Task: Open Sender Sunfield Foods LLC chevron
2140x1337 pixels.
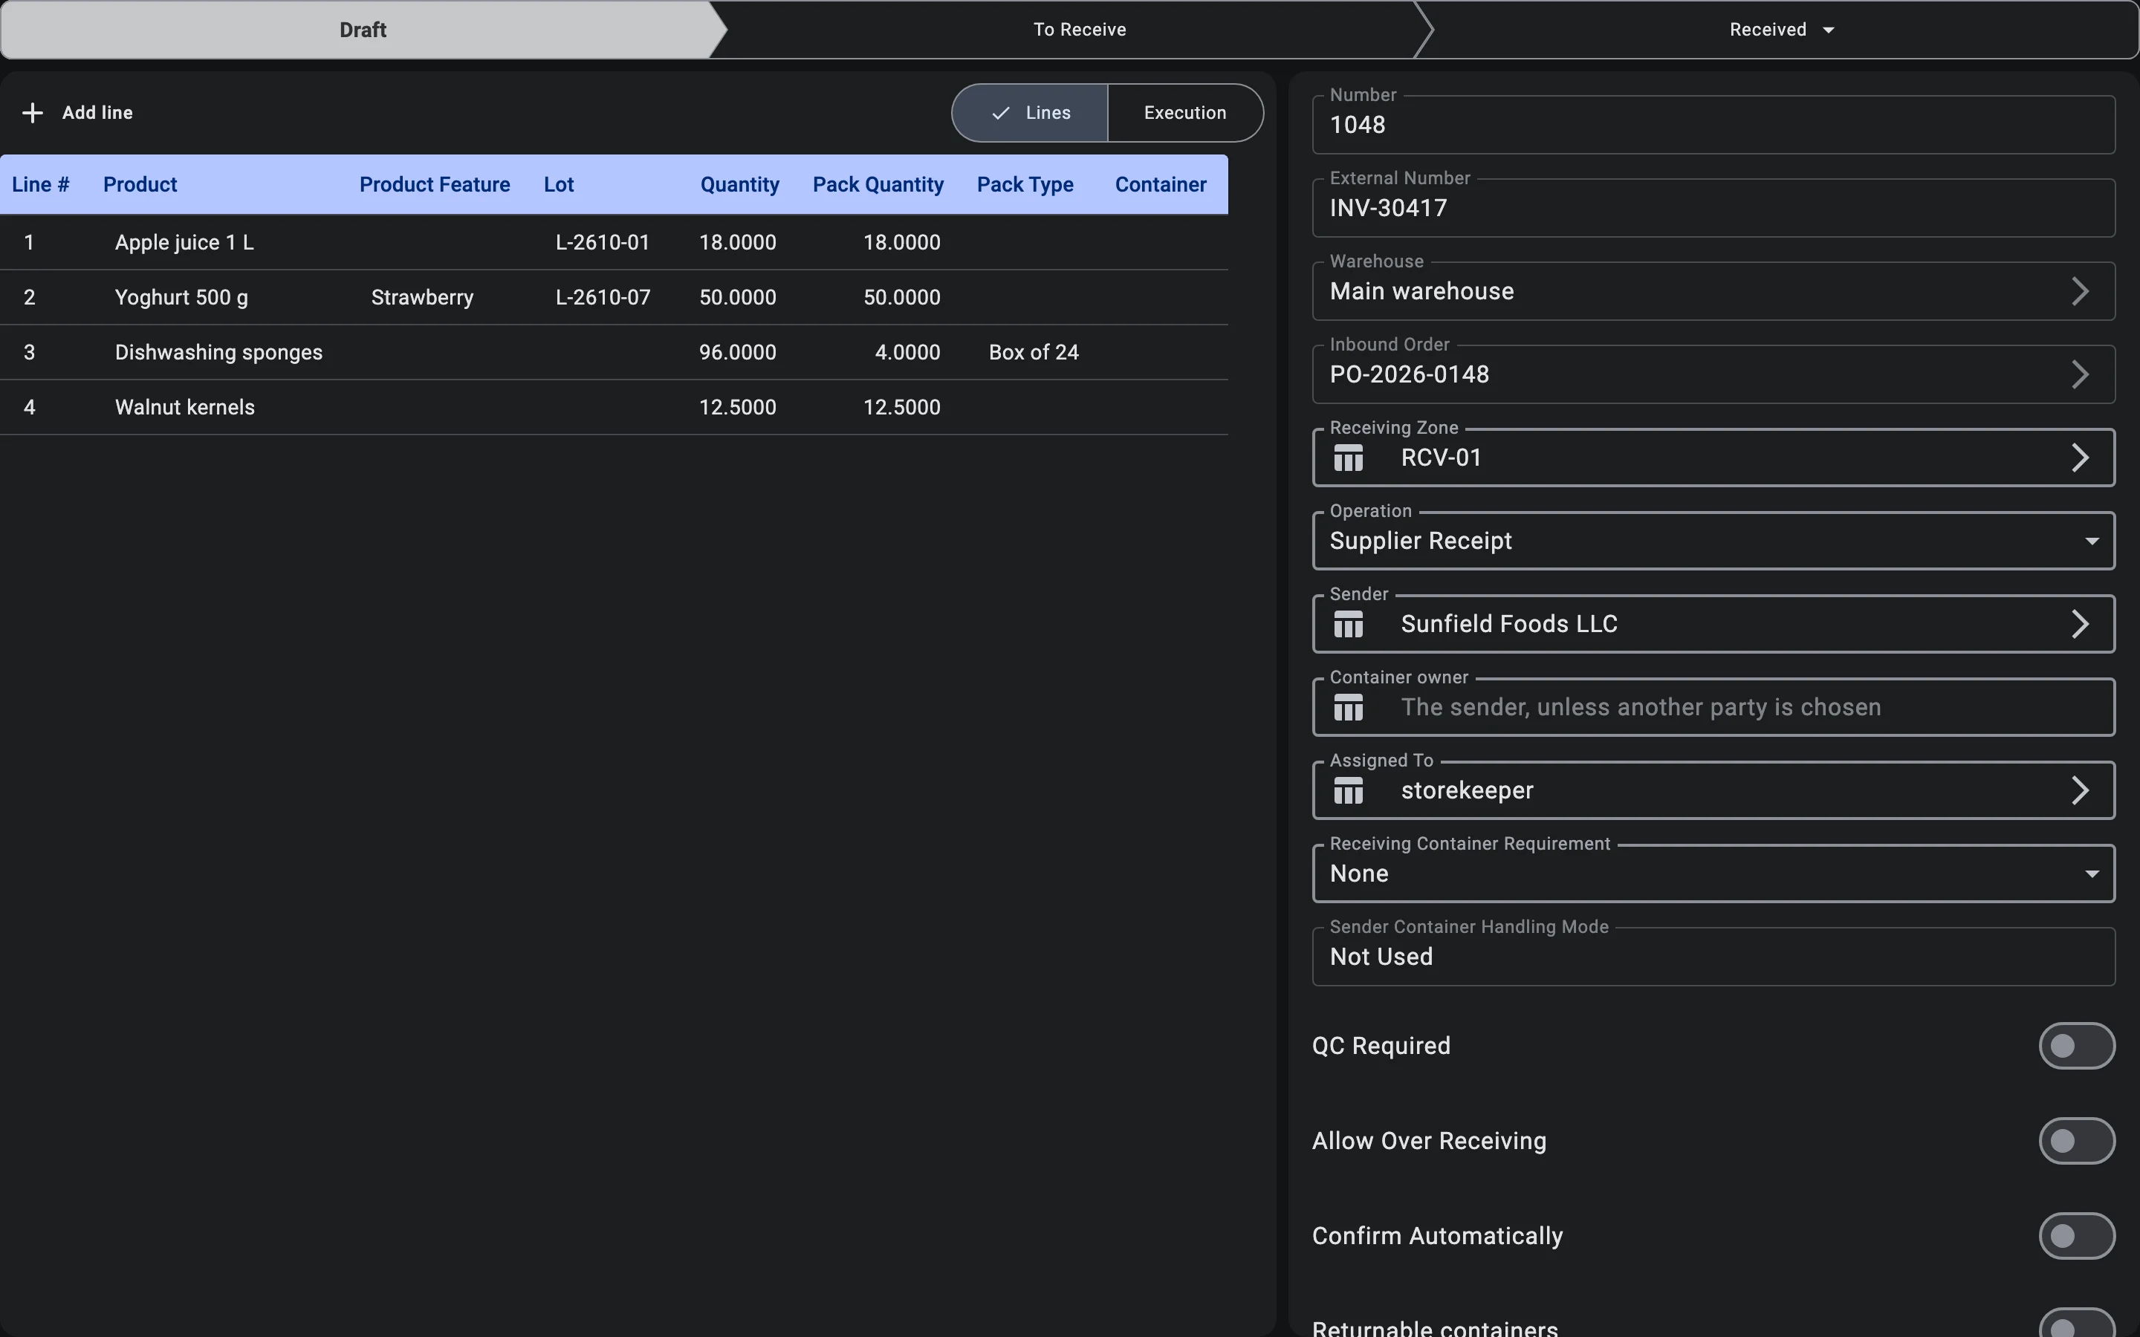Action: [x=2080, y=624]
